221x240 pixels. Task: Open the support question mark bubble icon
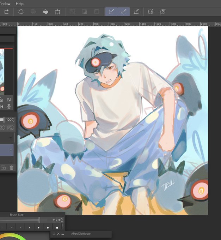click(163, 12)
